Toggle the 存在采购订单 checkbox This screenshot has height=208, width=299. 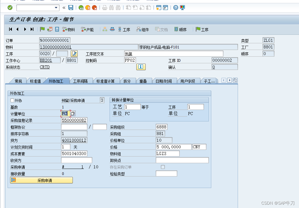(163, 167)
